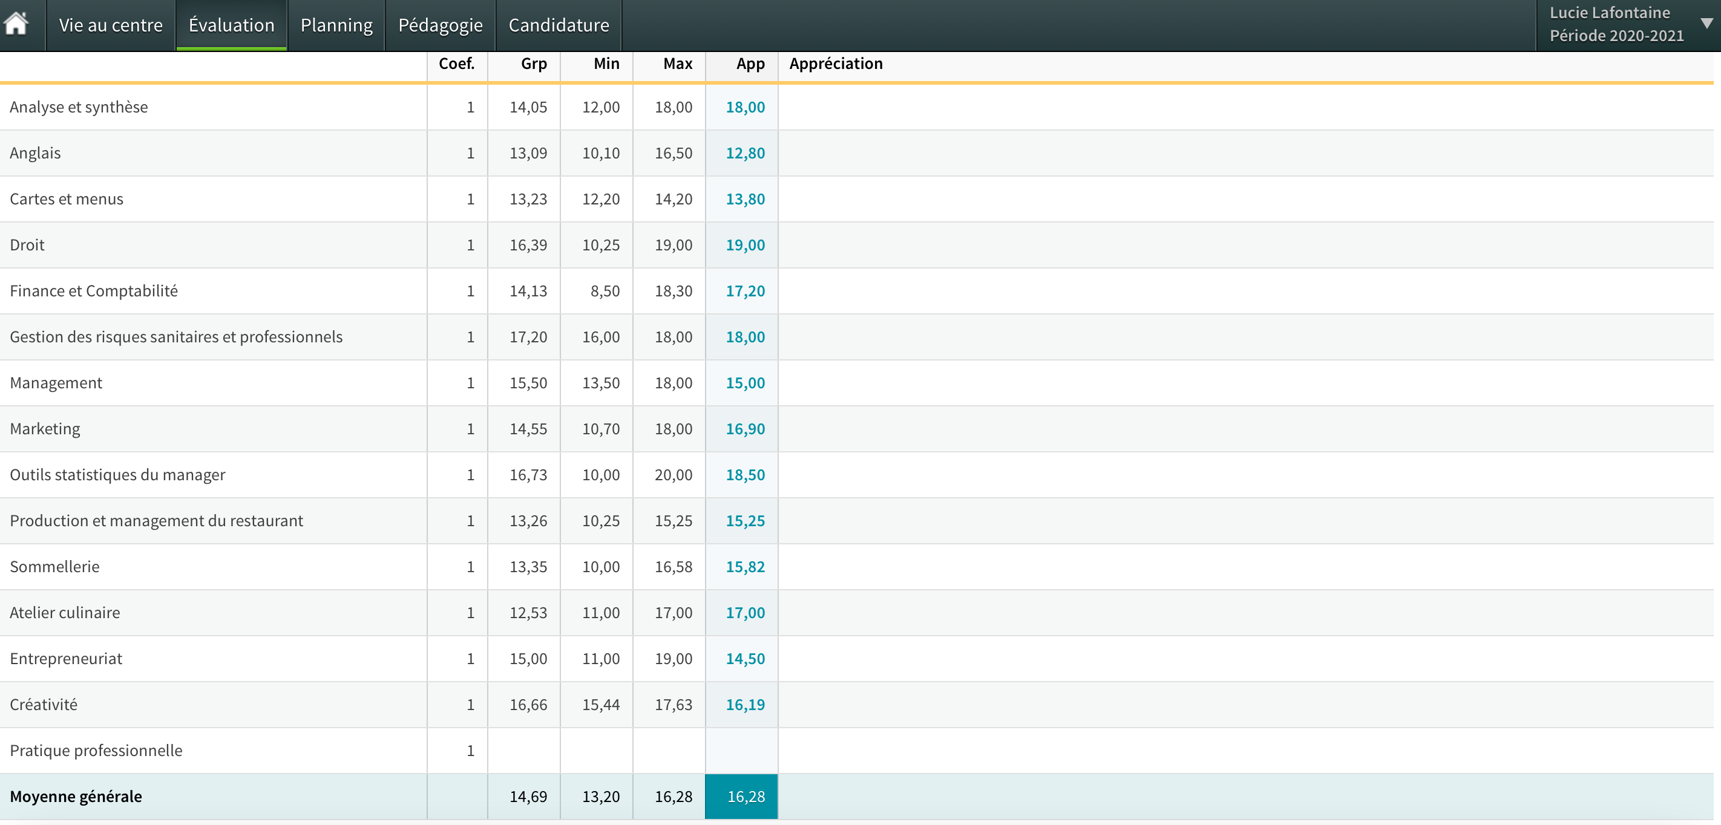Click the Lucie Lafontaine period selector

pyautogui.click(x=1616, y=25)
